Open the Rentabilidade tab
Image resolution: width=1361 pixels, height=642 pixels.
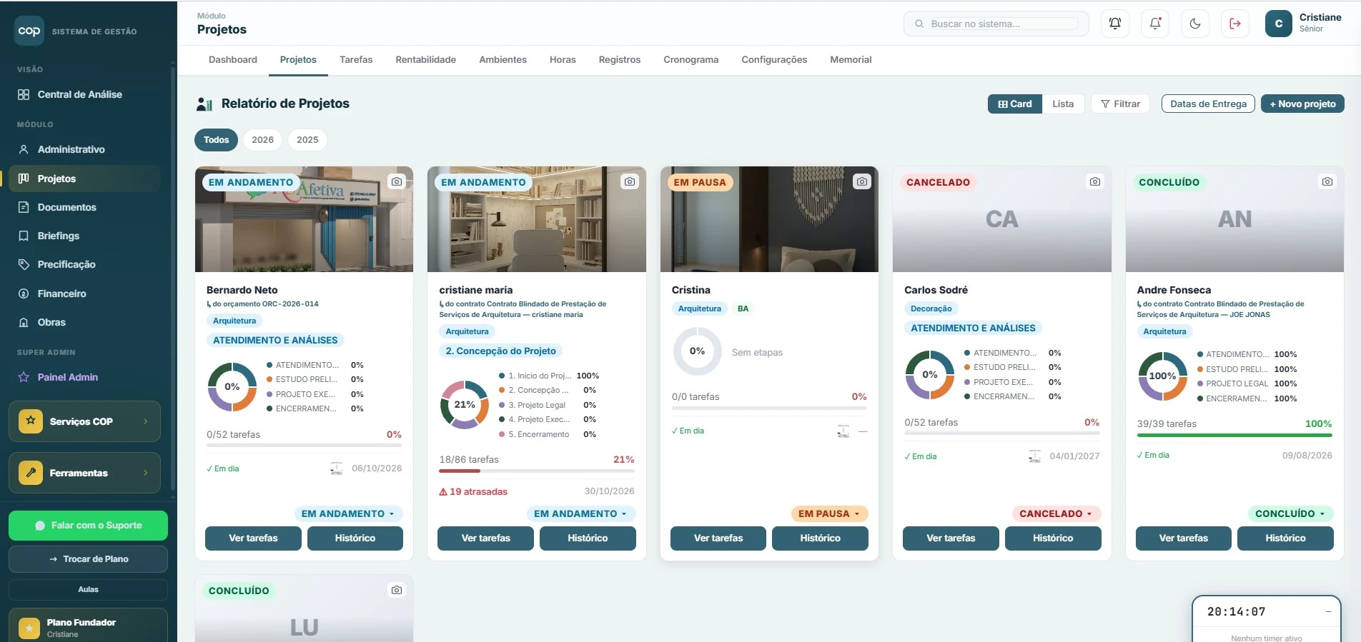[426, 60]
